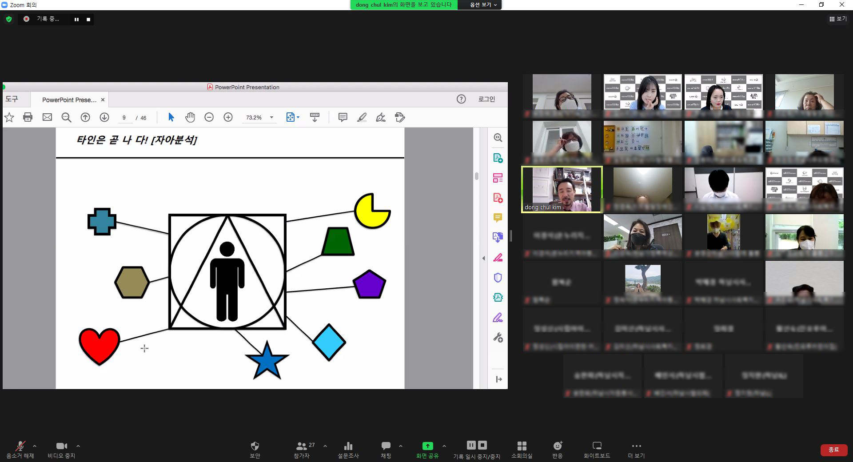Unmute the microphone (음소거 해제)
This screenshot has height=462, width=853.
pos(20,449)
